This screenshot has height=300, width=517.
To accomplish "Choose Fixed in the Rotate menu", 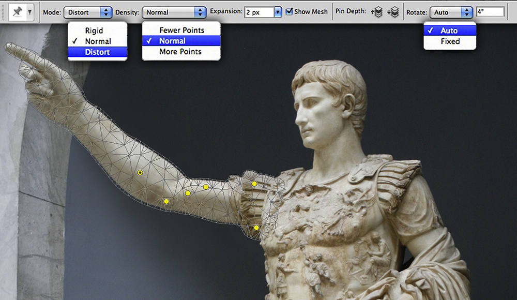I will tap(450, 41).
